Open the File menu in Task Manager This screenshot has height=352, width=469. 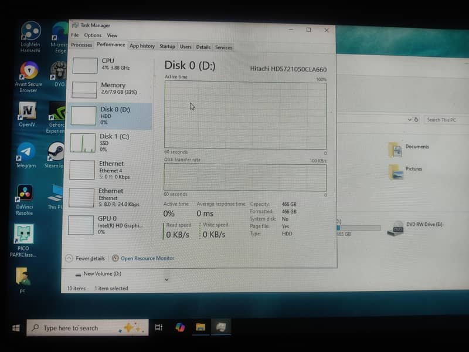click(75, 35)
